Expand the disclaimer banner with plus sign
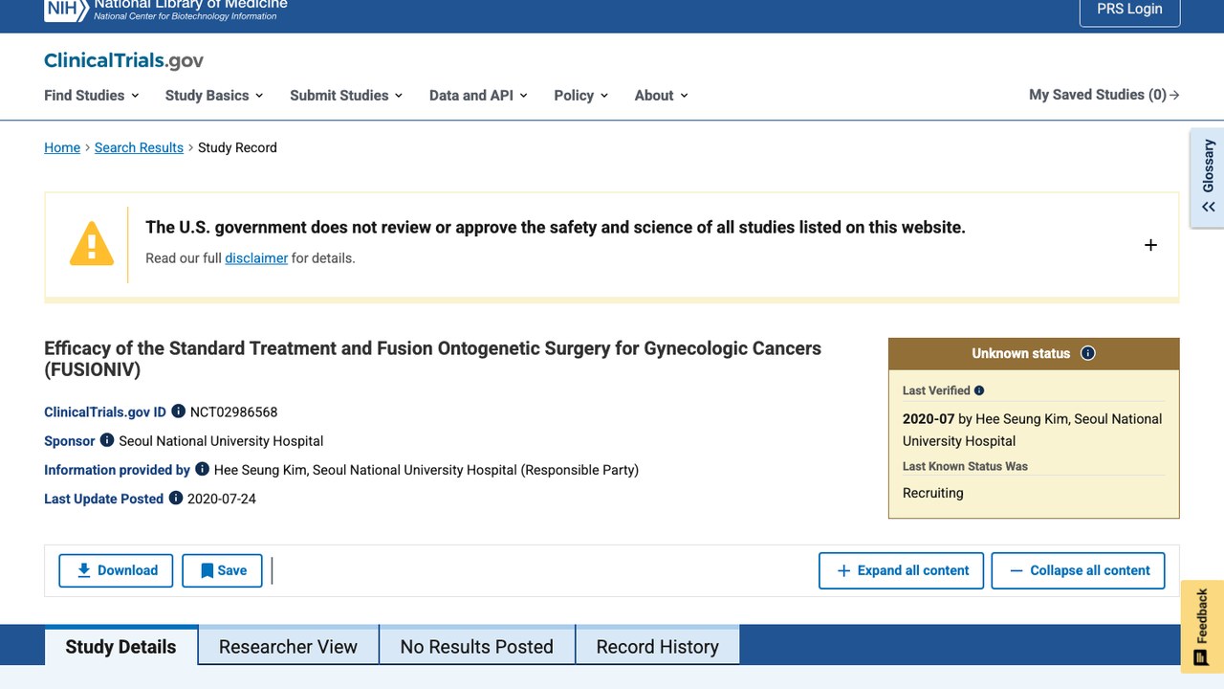This screenshot has height=689, width=1224. tap(1150, 245)
